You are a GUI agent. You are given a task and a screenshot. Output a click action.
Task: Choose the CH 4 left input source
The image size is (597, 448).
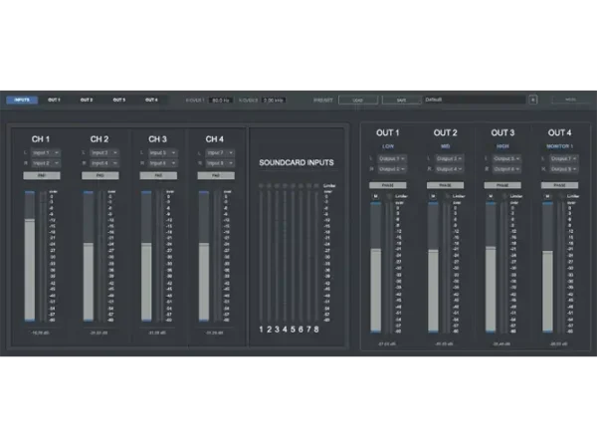220,152
